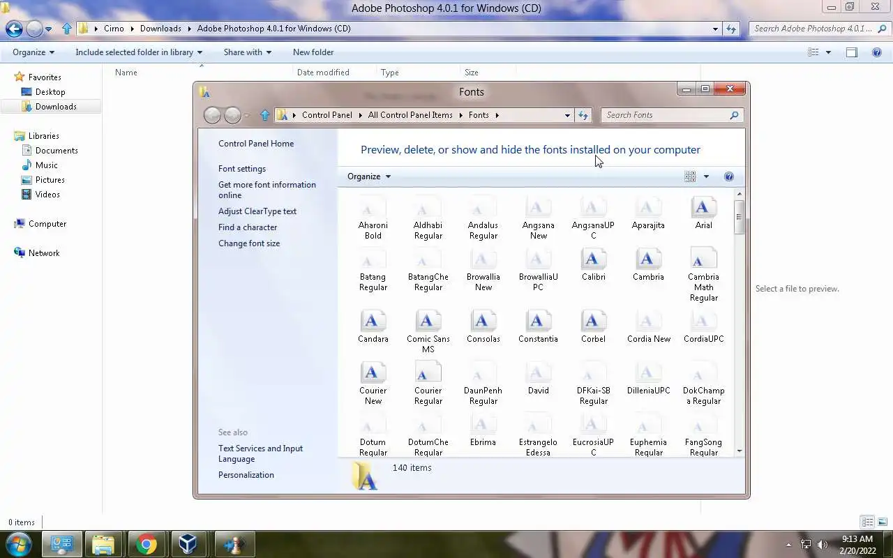Click All Control Panel Items breadcrumb
The width and height of the screenshot is (893, 558).
click(410, 115)
